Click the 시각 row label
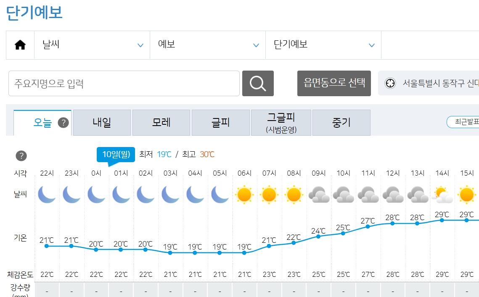 point(20,173)
